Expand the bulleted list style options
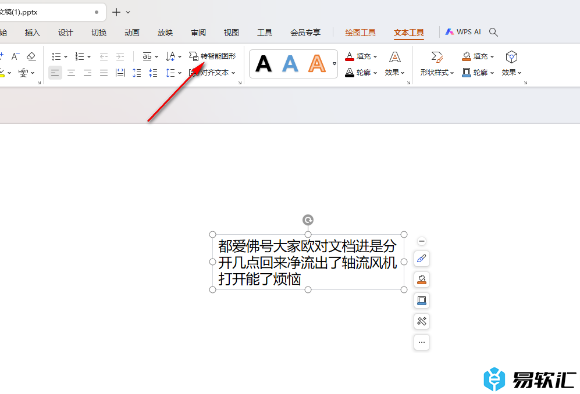580x394 pixels. coord(66,56)
